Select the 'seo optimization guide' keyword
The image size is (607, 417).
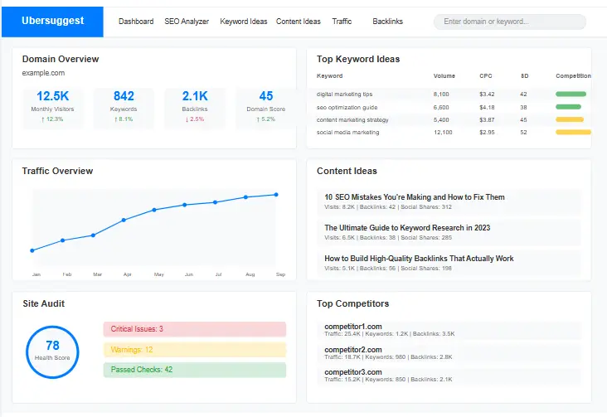pyautogui.click(x=347, y=107)
